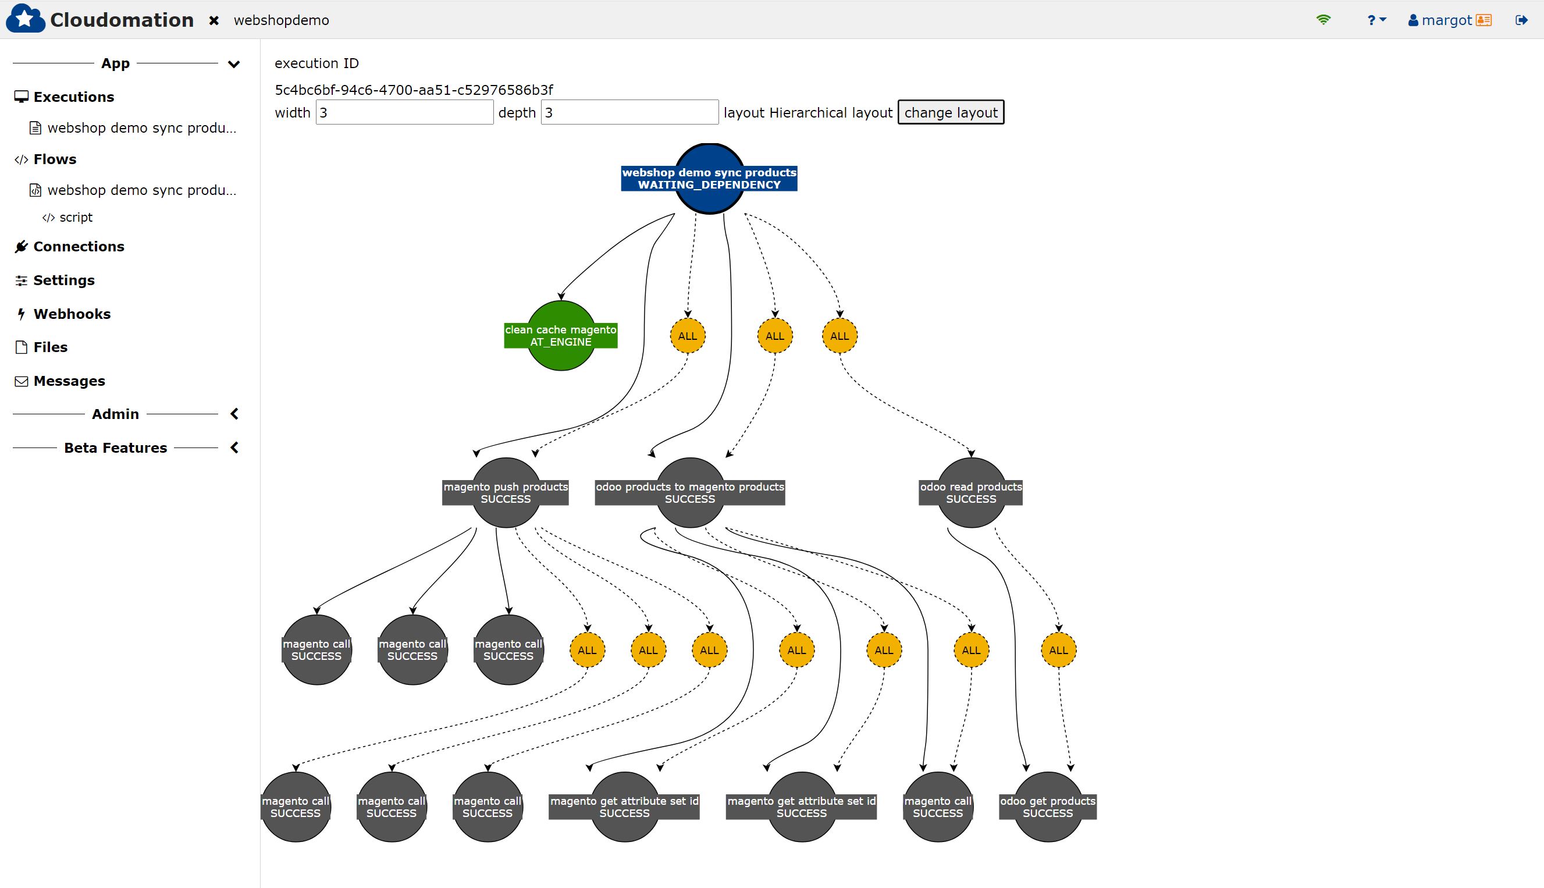Select the odoo read products node
This screenshot has height=888, width=1544.
click(x=970, y=493)
